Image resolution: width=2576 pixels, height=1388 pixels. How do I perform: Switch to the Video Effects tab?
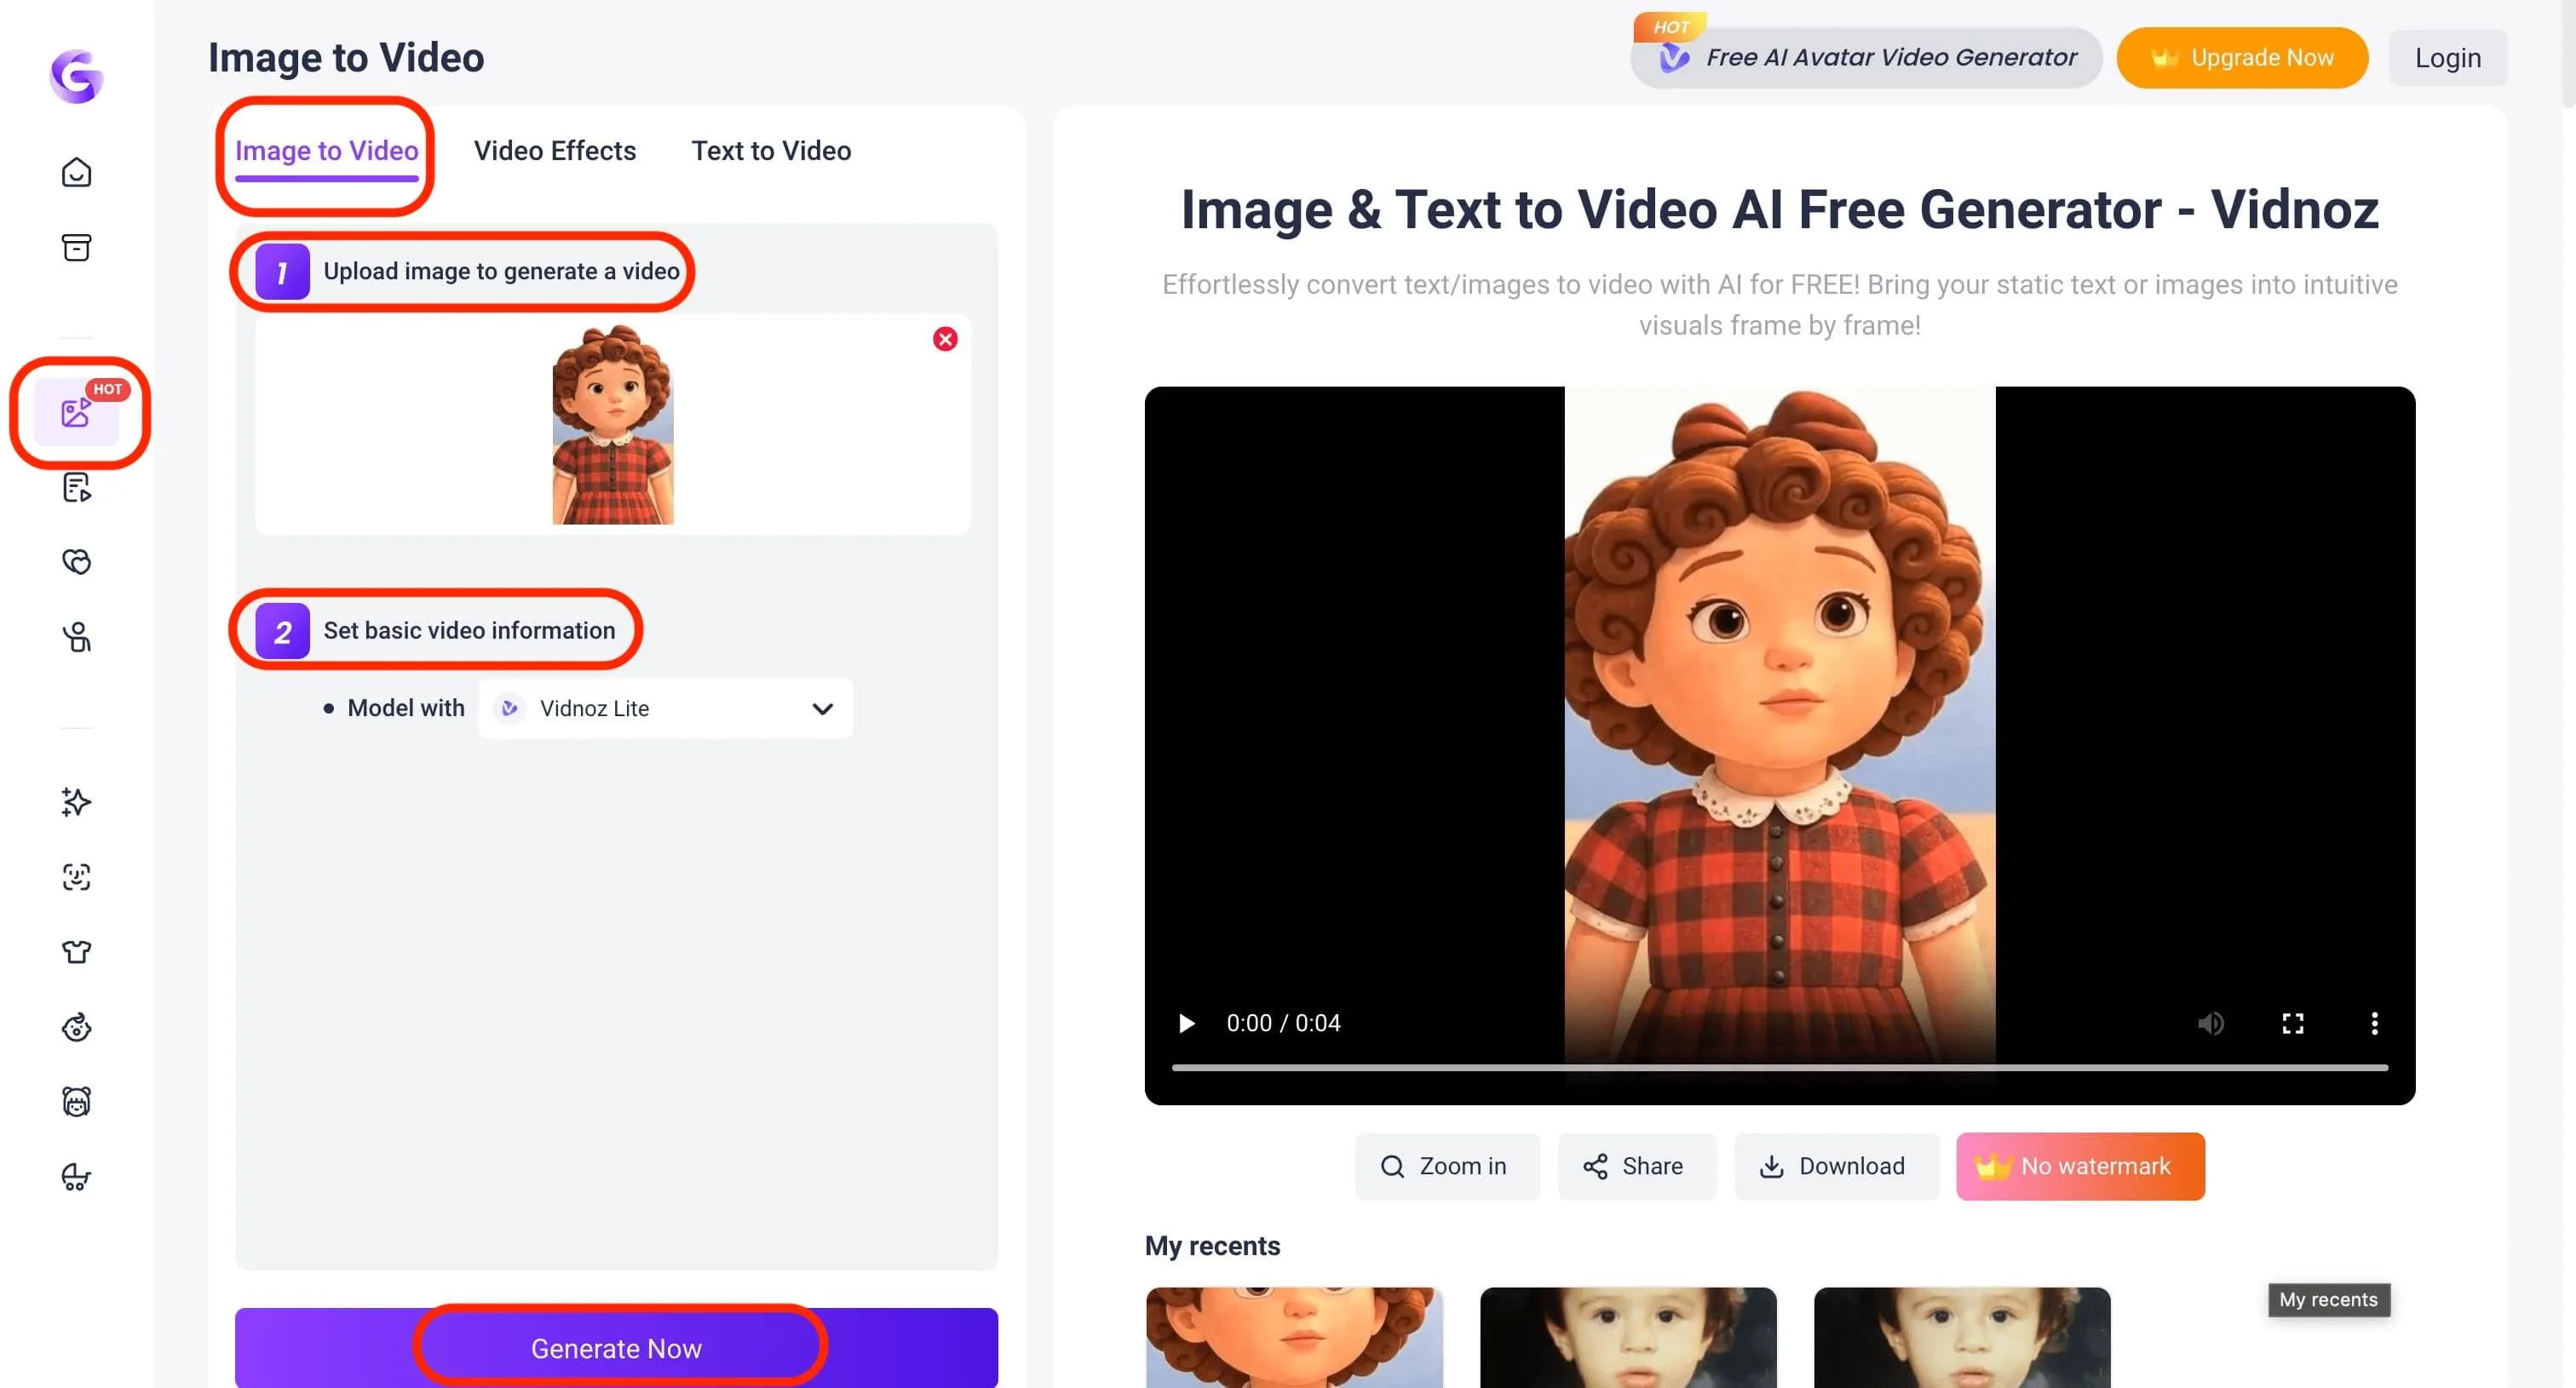[x=554, y=151]
